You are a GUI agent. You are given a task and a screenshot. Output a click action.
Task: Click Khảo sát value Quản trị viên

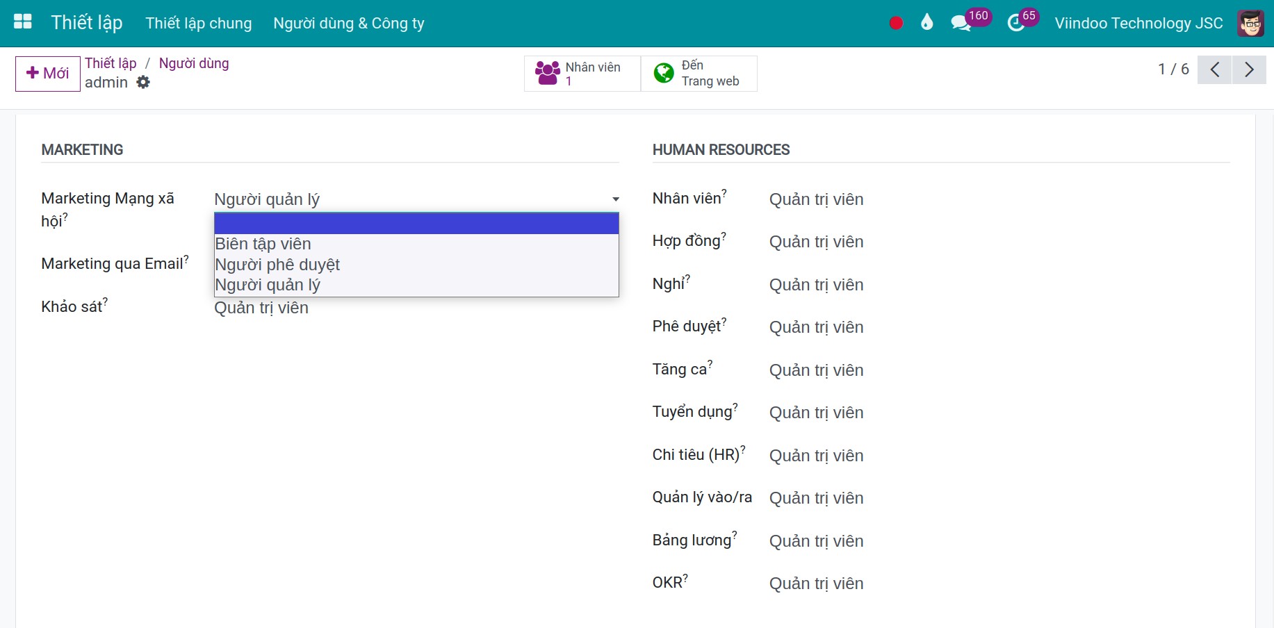click(x=261, y=308)
